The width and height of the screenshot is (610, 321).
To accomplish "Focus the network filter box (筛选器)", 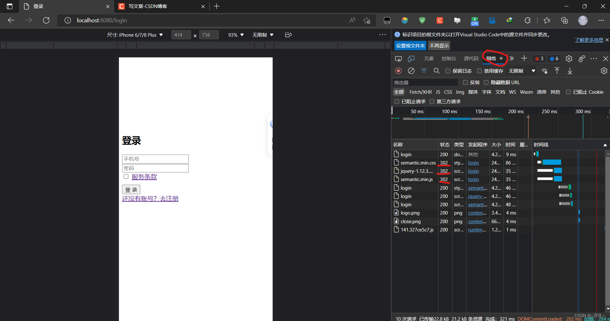I will click(425, 83).
